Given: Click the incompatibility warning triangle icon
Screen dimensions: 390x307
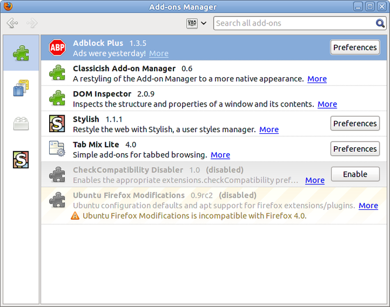Looking at the screenshot, I should pyautogui.click(x=75, y=216).
